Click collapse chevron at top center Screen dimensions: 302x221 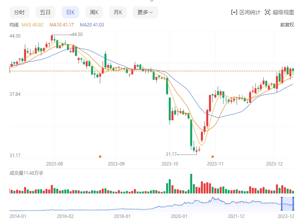(x=152, y=1)
